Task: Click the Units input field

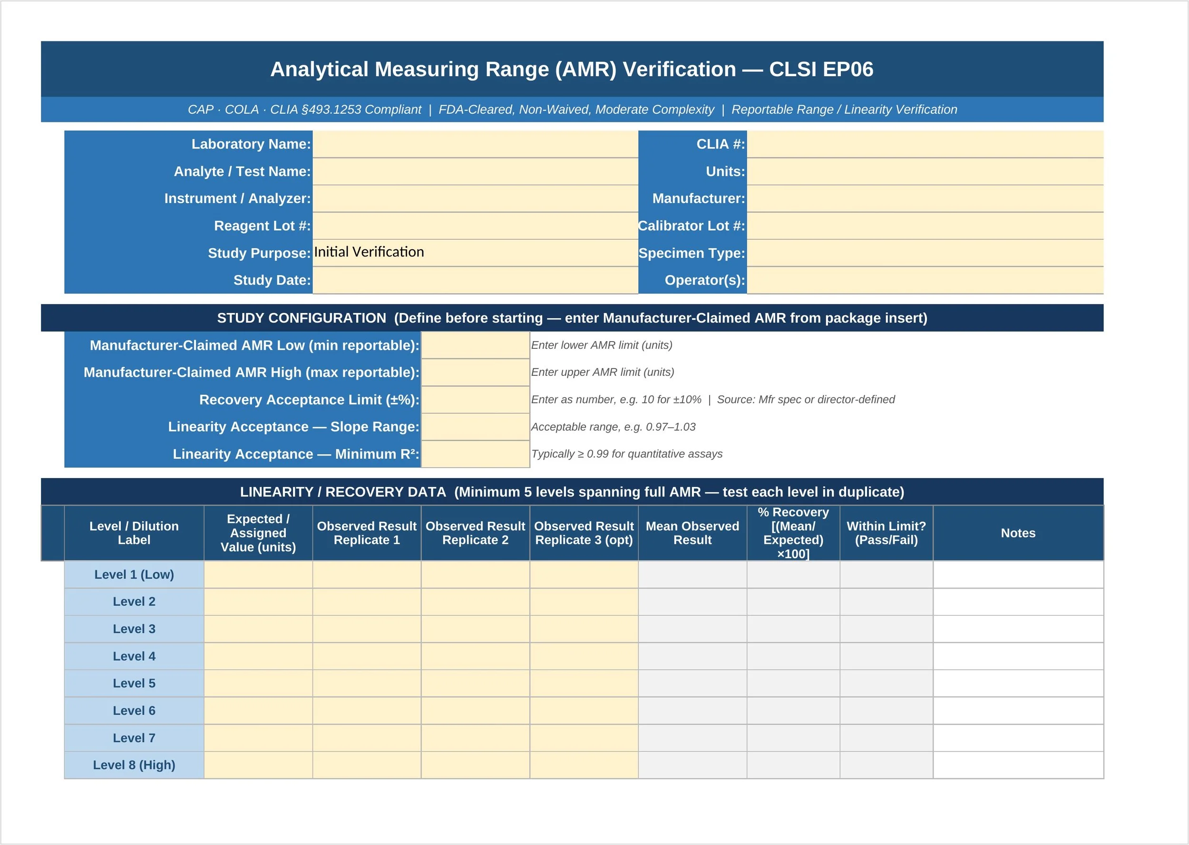Action: pos(926,172)
